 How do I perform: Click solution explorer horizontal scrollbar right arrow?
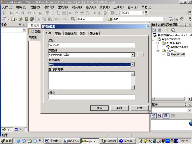(190, 99)
